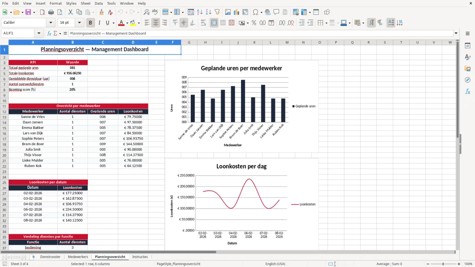Open the Styles sidebar deck
Screen dimensions: 475x267
[467, 57]
